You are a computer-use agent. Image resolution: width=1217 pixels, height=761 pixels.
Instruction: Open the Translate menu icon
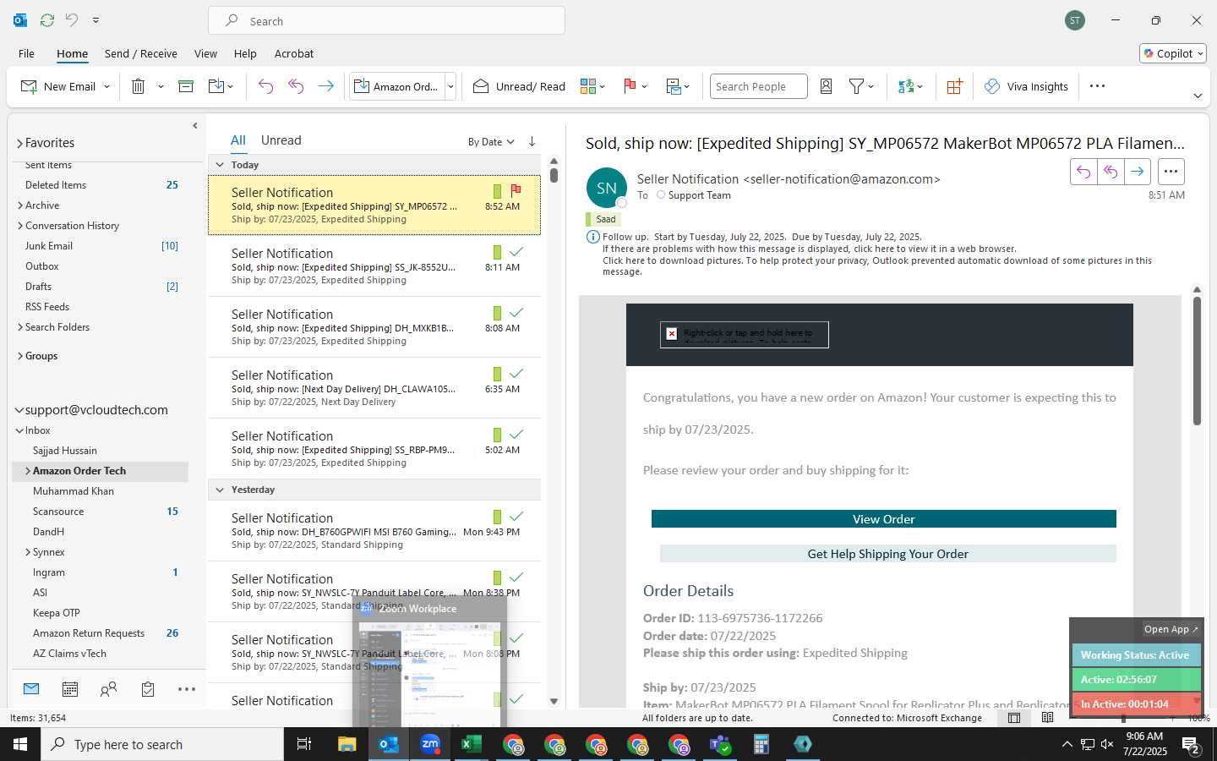pyautogui.click(x=910, y=86)
